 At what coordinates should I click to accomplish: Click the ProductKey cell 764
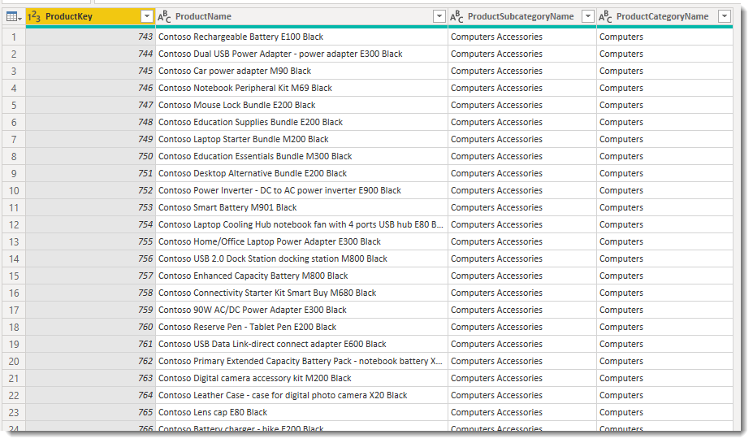(x=91, y=395)
